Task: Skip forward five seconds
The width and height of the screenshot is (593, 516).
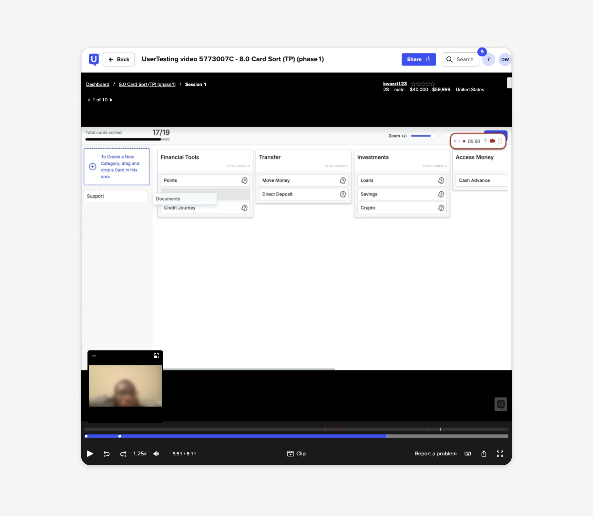Action: (123, 454)
